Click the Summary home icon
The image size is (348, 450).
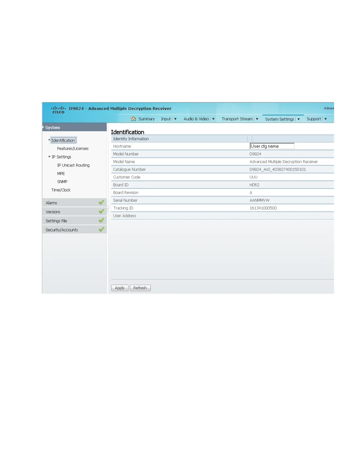[x=134, y=119]
